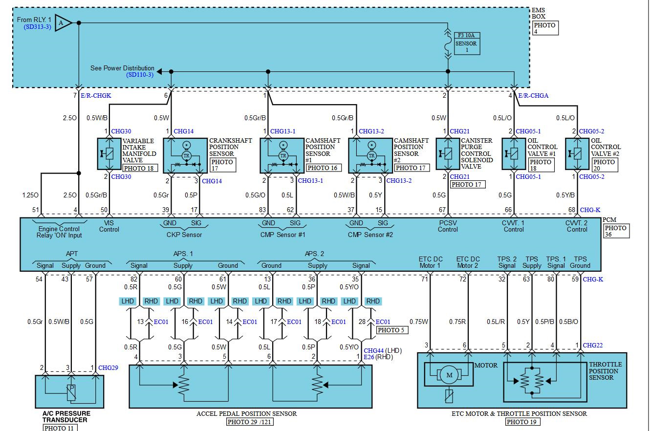The height and width of the screenshot is (431, 651).
Task: Open the CHG22 connector link
Action: [x=593, y=345]
